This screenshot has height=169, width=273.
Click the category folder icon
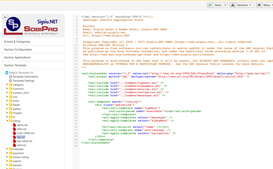coord(11,84)
